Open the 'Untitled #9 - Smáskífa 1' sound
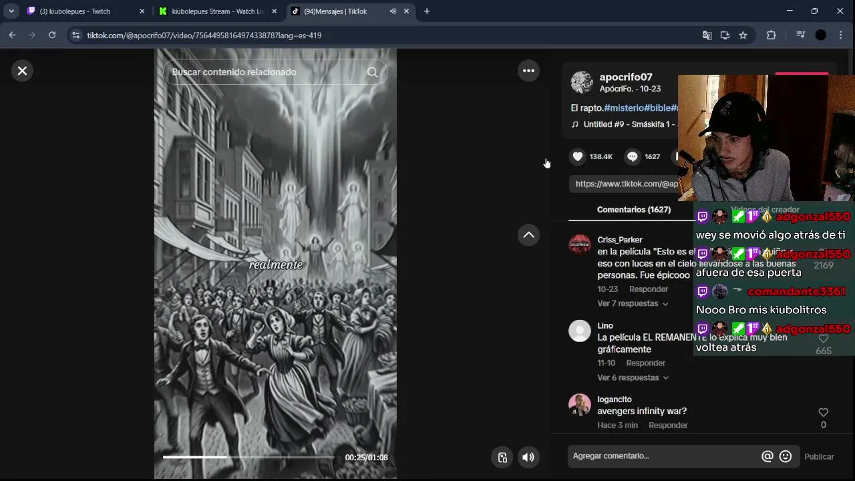The width and height of the screenshot is (855, 481). tap(626, 124)
